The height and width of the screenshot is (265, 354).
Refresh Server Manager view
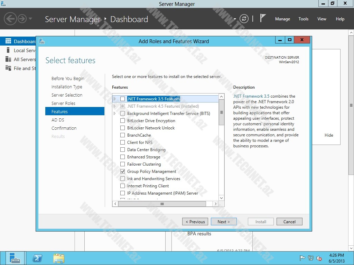tap(244, 19)
